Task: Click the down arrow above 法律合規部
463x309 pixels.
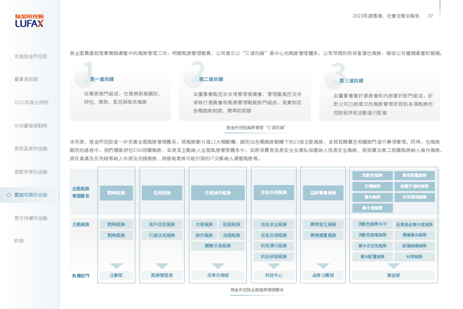Action: tap(218, 266)
